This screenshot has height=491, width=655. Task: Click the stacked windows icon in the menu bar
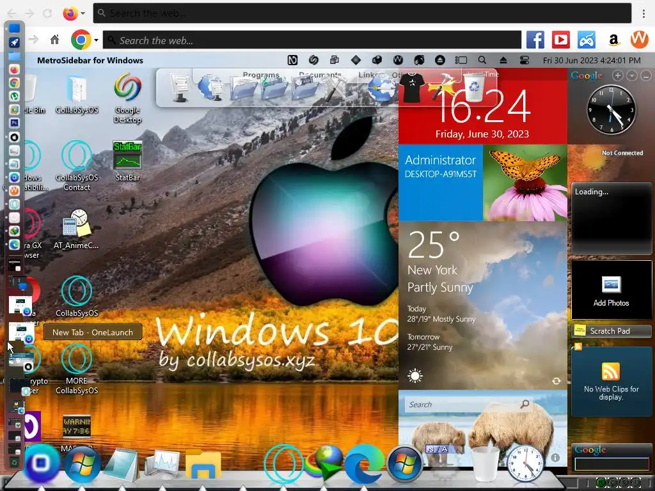335,60
